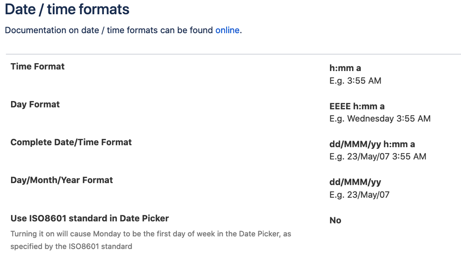Select the 'Day Format' label

point(35,104)
